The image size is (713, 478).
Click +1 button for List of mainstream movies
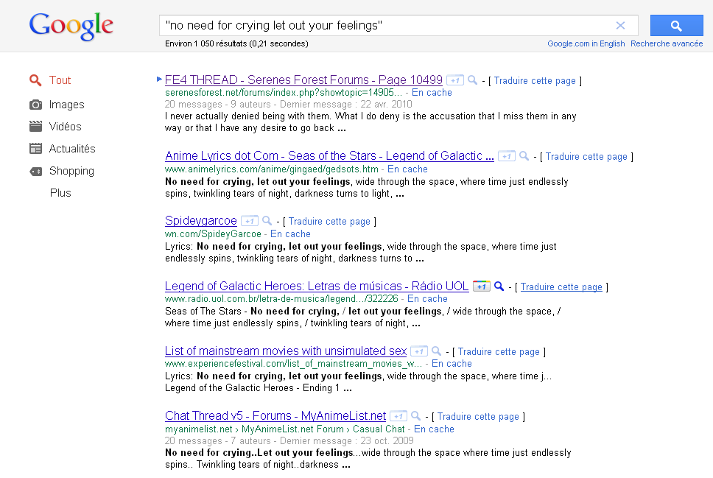(419, 351)
